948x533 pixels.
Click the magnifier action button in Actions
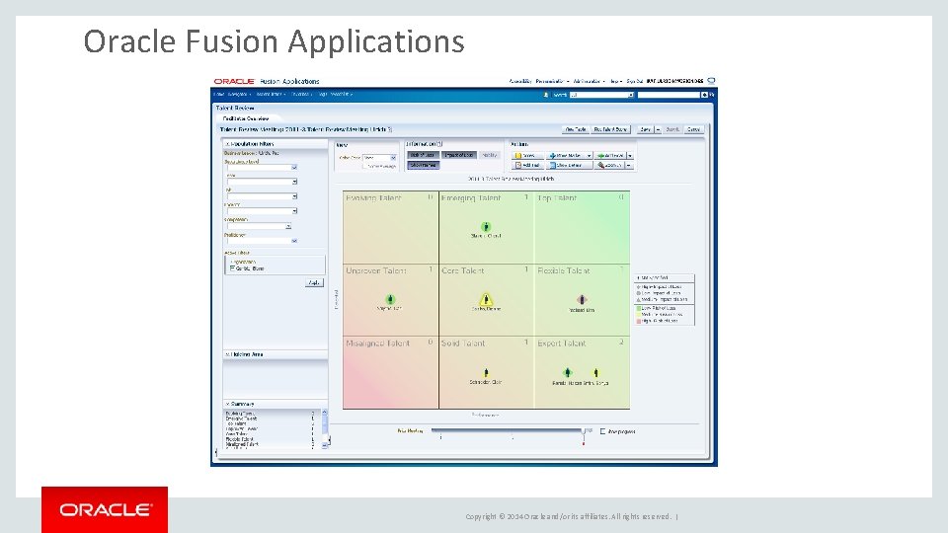(x=609, y=165)
